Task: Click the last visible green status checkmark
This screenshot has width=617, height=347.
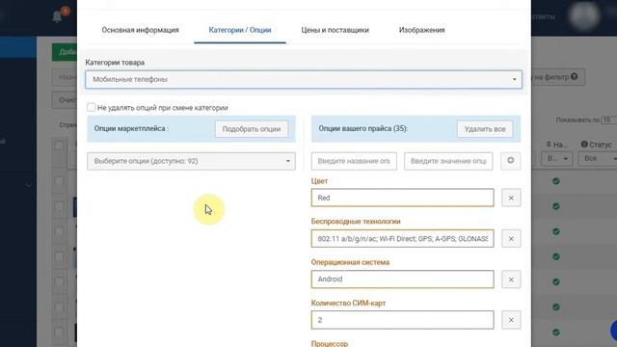Action: (556, 332)
